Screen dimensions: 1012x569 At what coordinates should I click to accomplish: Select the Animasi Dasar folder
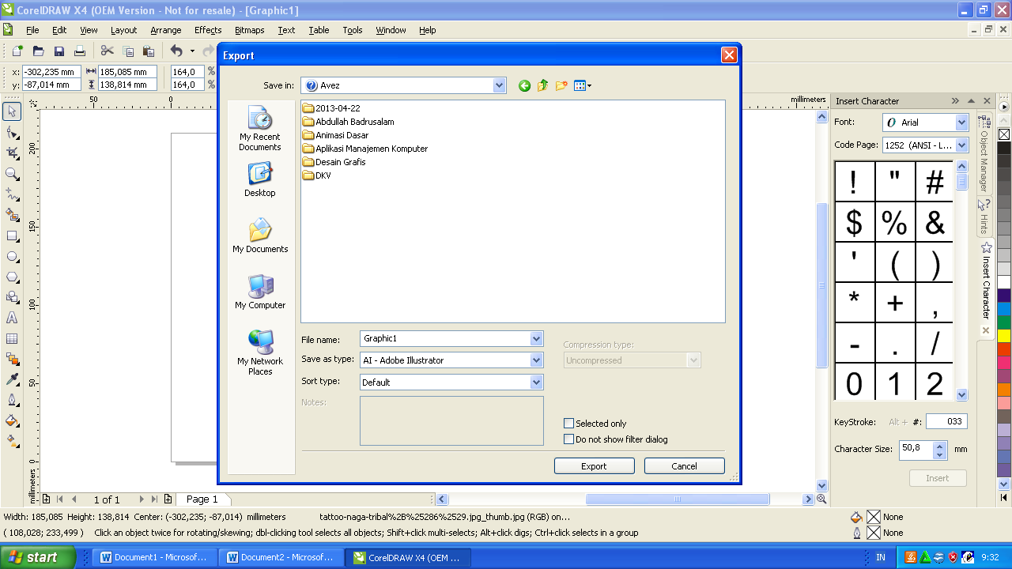point(335,135)
